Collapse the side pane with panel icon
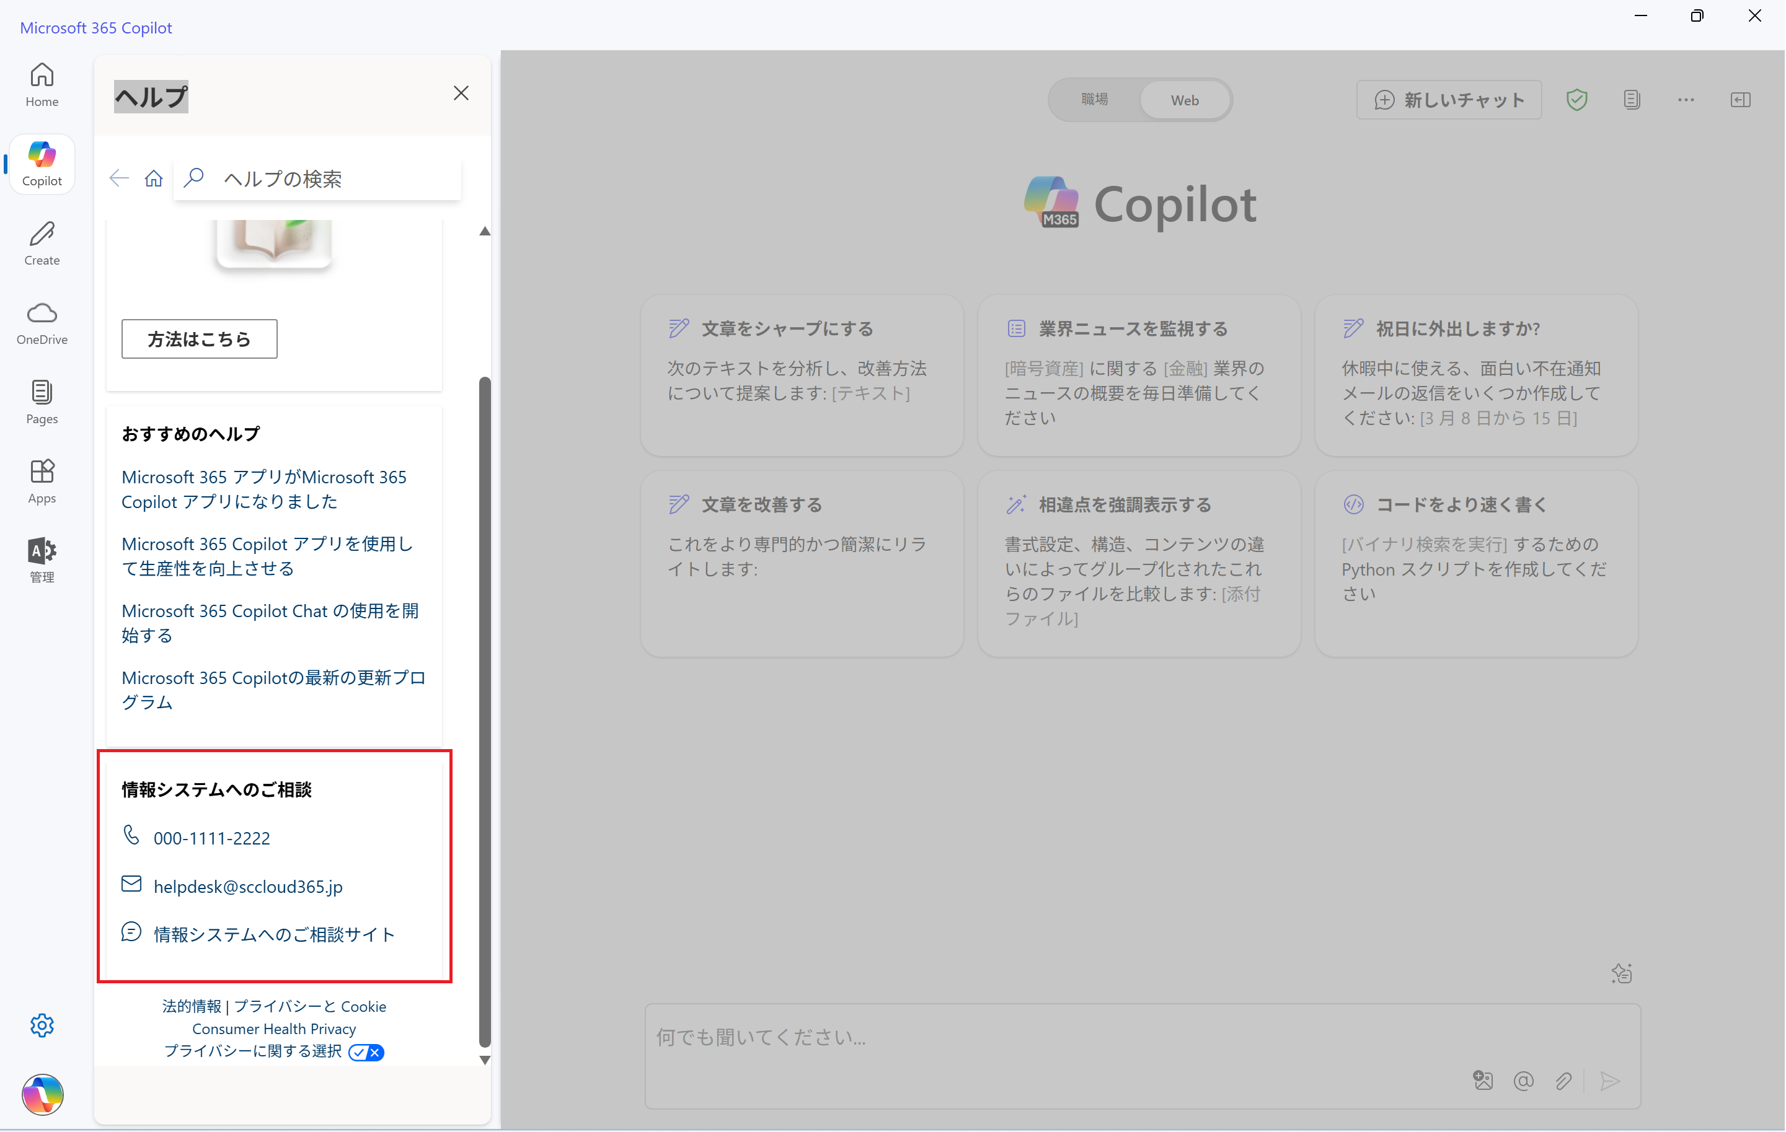 tap(1740, 99)
